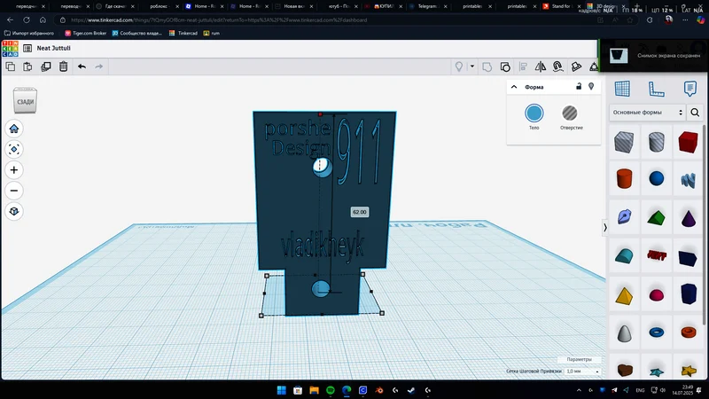Pick the teal Round Roof shape
This screenshot has height=399, width=709.
[x=624, y=256]
